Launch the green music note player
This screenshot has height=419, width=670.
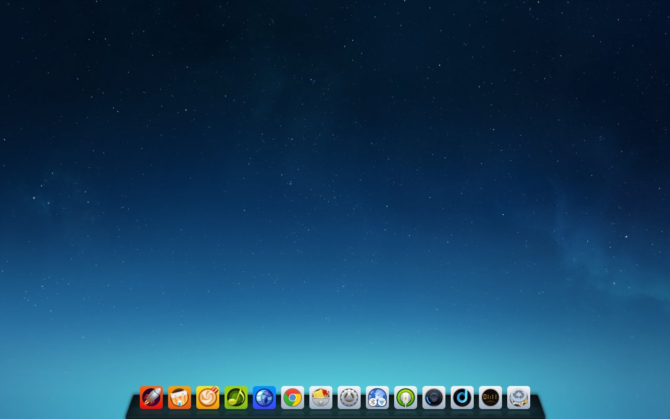tap(236, 398)
